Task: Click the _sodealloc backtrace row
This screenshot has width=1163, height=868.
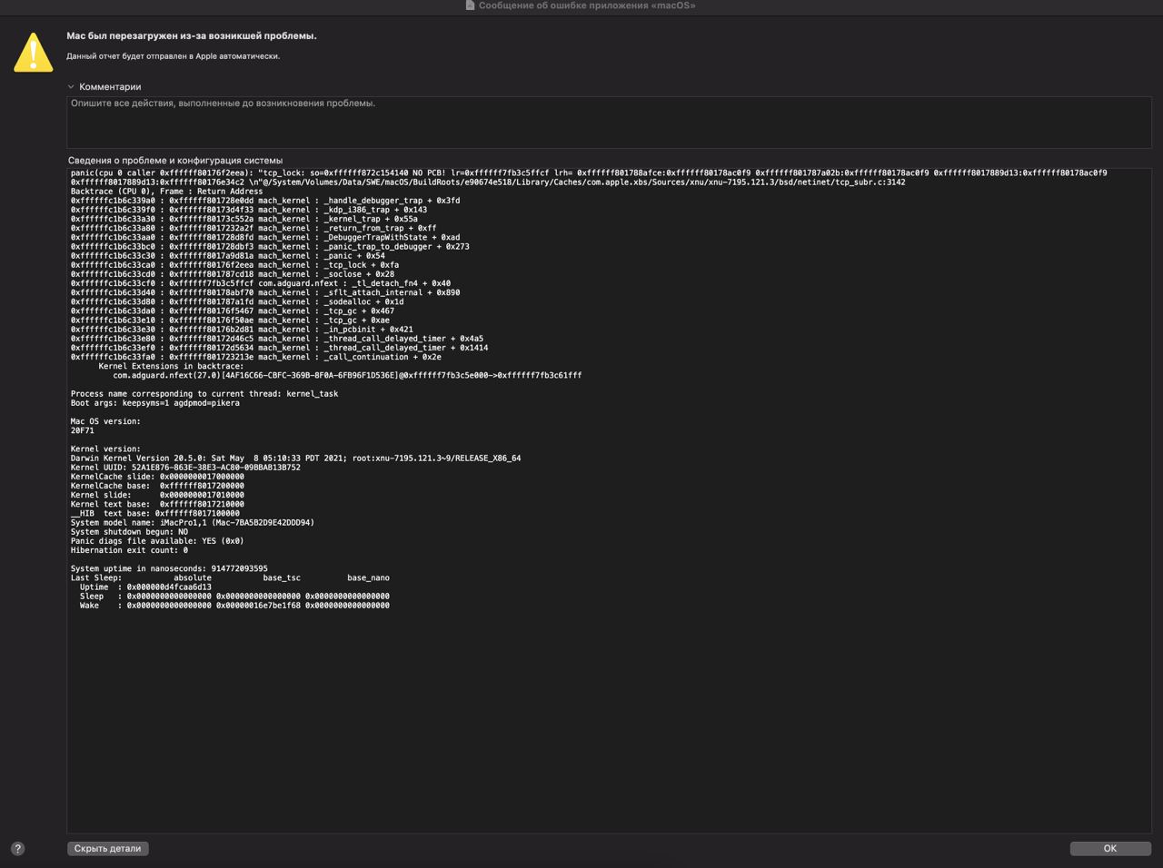Action: tap(237, 301)
